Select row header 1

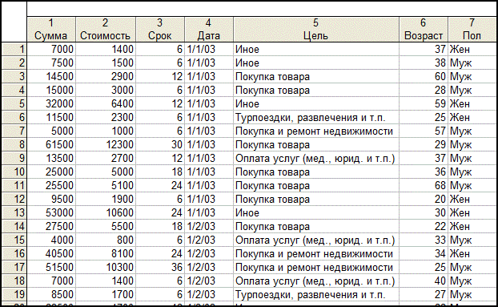[x=14, y=49]
